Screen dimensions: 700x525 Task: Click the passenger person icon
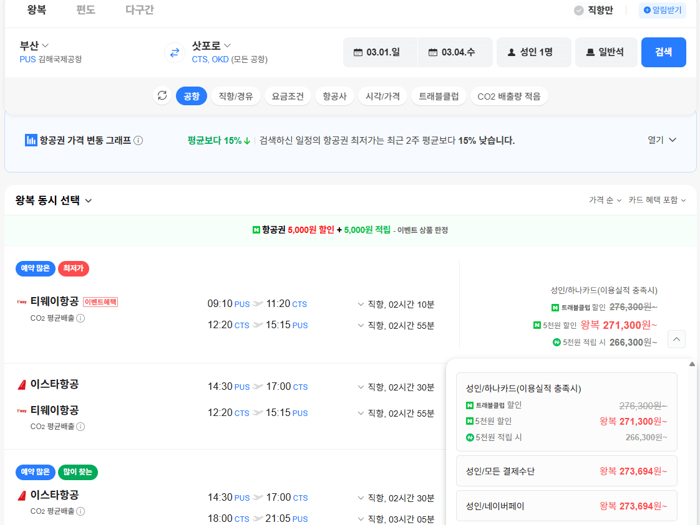[x=512, y=52]
